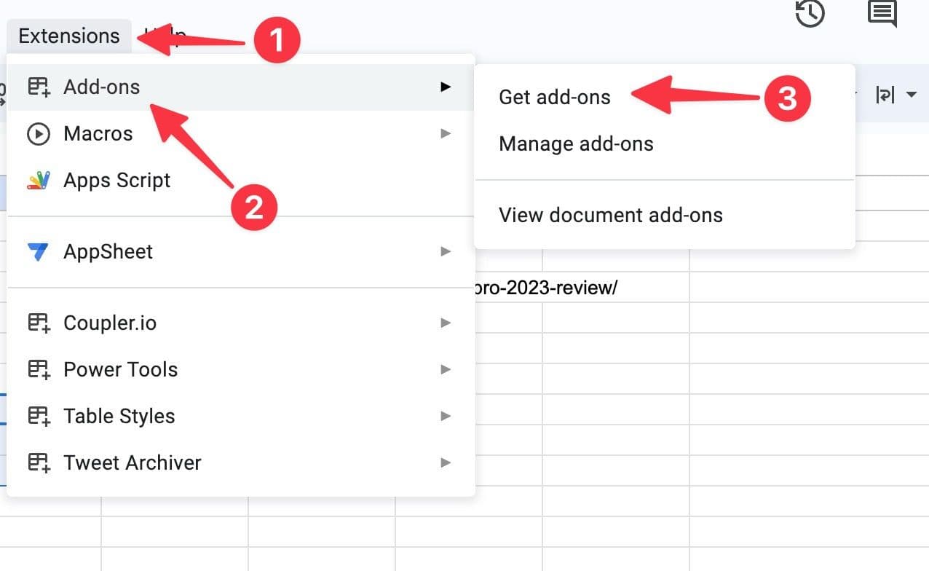The height and width of the screenshot is (571, 929).
Task: Click the AppSheet blue triangle icon
Action: pyautogui.click(x=38, y=252)
